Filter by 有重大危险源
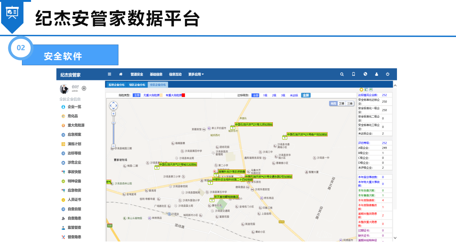 pyautogui.click(x=173, y=95)
